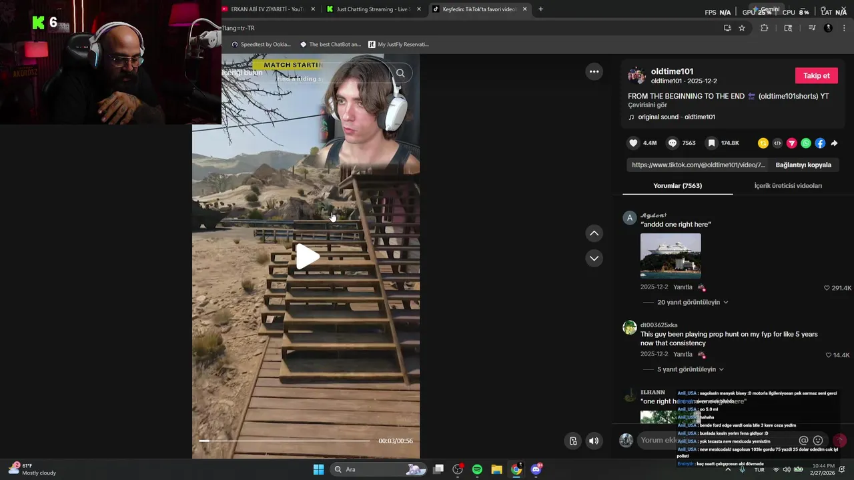Switch to 'Just Chatting Streaming' Kick tab

(x=372, y=9)
